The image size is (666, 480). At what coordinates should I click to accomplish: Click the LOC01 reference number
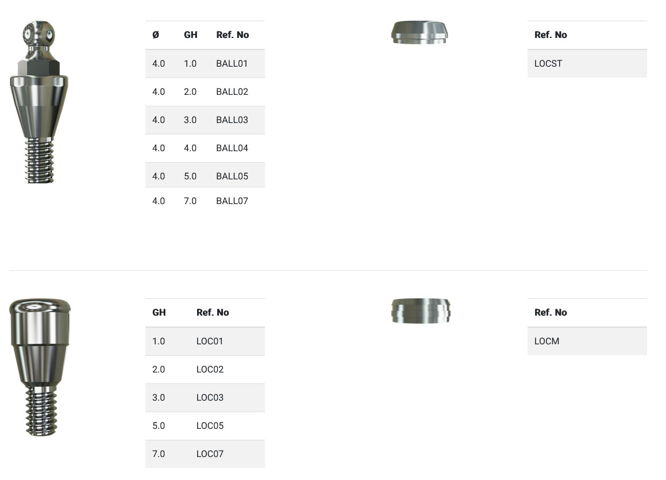pos(210,341)
